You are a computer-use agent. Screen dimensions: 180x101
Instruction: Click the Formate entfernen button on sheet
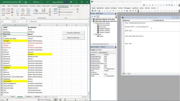tap(73, 33)
